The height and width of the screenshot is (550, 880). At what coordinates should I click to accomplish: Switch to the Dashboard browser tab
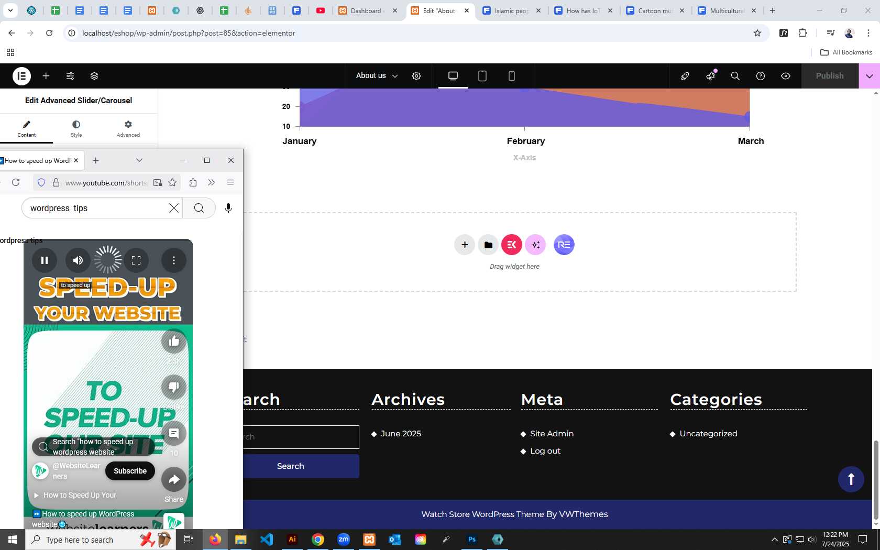pyautogui.click(x=368, y=10)
